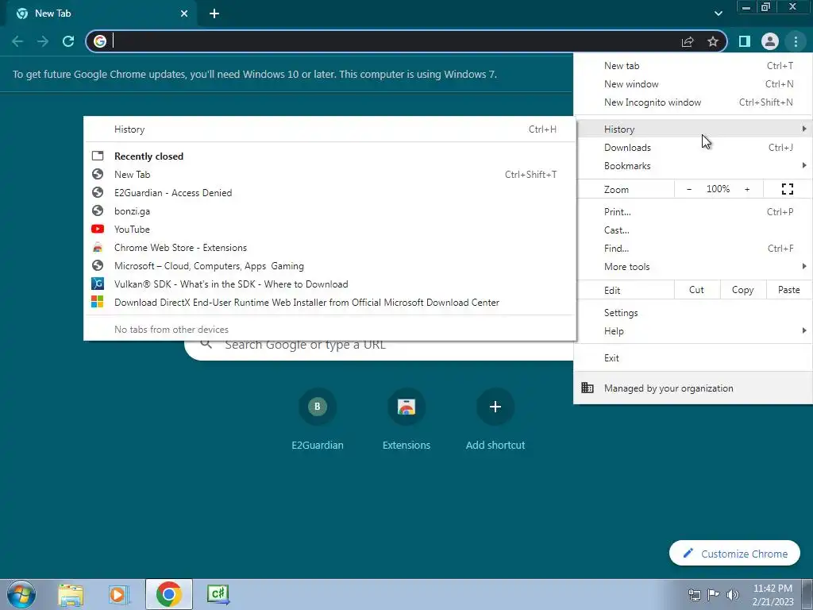Open the Extensions shortcut tile
The image size is (813, 610).
click(406, 419)
